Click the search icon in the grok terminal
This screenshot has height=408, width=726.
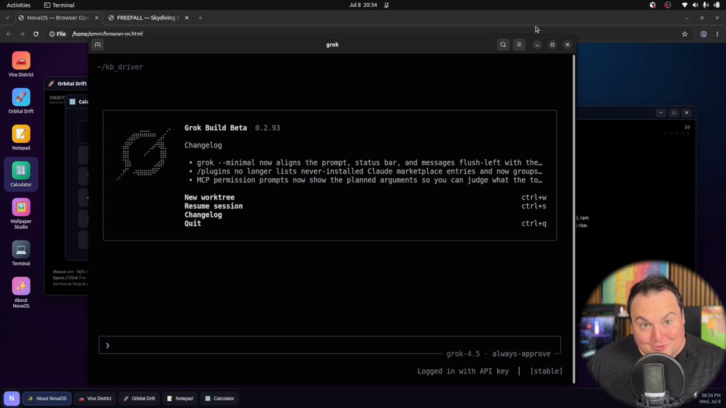coord(503,45)
